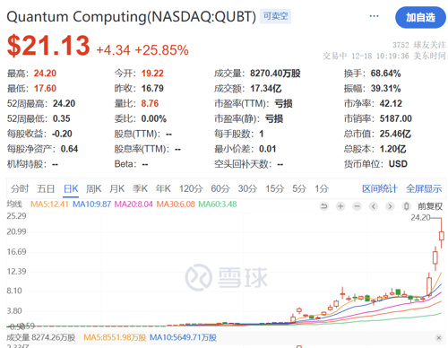This screenshot has width=448, height=348.
Task: Select the 月K monthly chart tab
Action: 116,188
